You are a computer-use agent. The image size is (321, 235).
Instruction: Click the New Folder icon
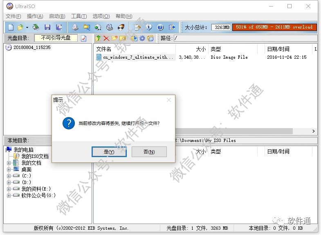click(x=114, y=38)
